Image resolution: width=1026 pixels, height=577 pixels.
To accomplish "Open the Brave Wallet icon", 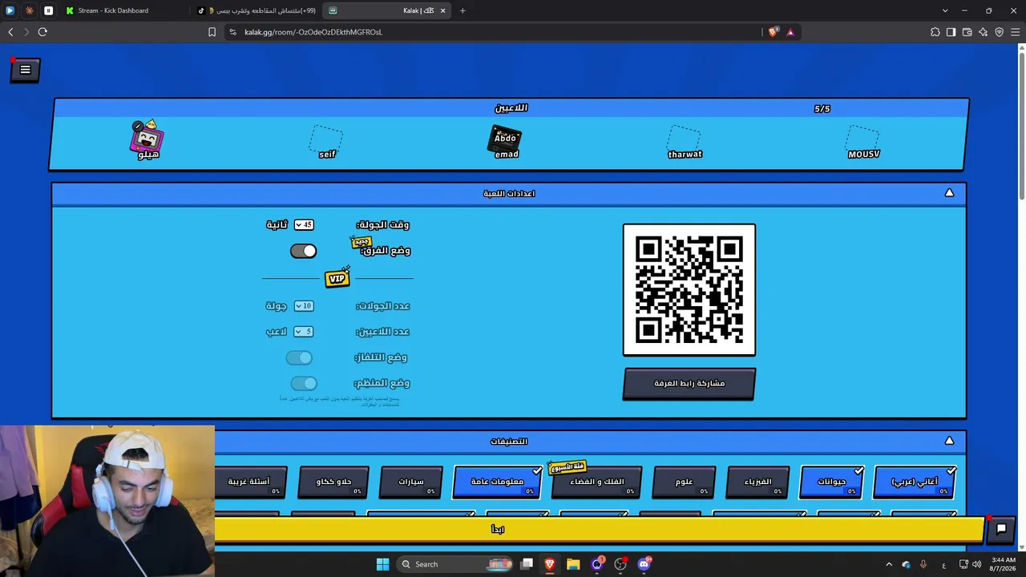I will (x=967, y=32).
